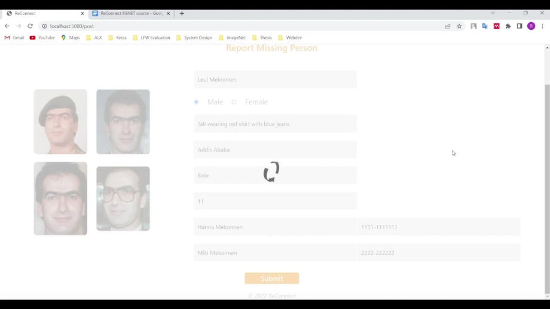
Task: Open the Google Translate extension icon
Action: pos(485,26)
